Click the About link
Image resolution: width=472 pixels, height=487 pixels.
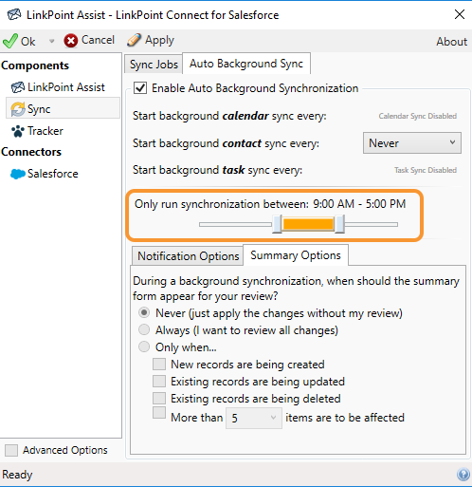coord(451,42)
